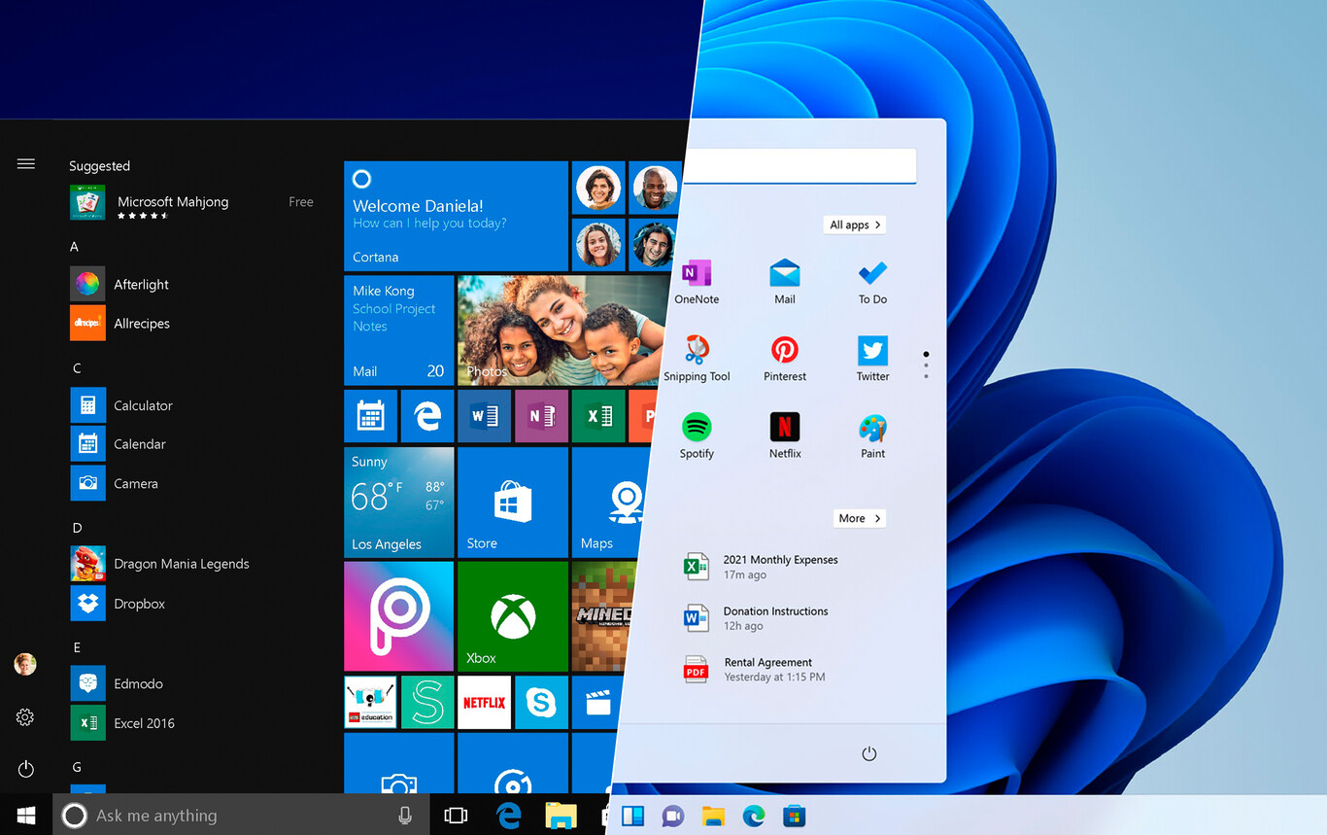Open Allrecipes in the app list

coord(119,323)
